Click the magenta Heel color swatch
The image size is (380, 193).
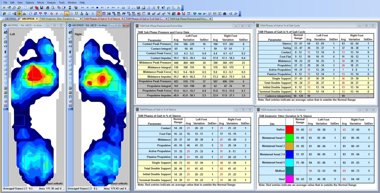pos(289,179)
